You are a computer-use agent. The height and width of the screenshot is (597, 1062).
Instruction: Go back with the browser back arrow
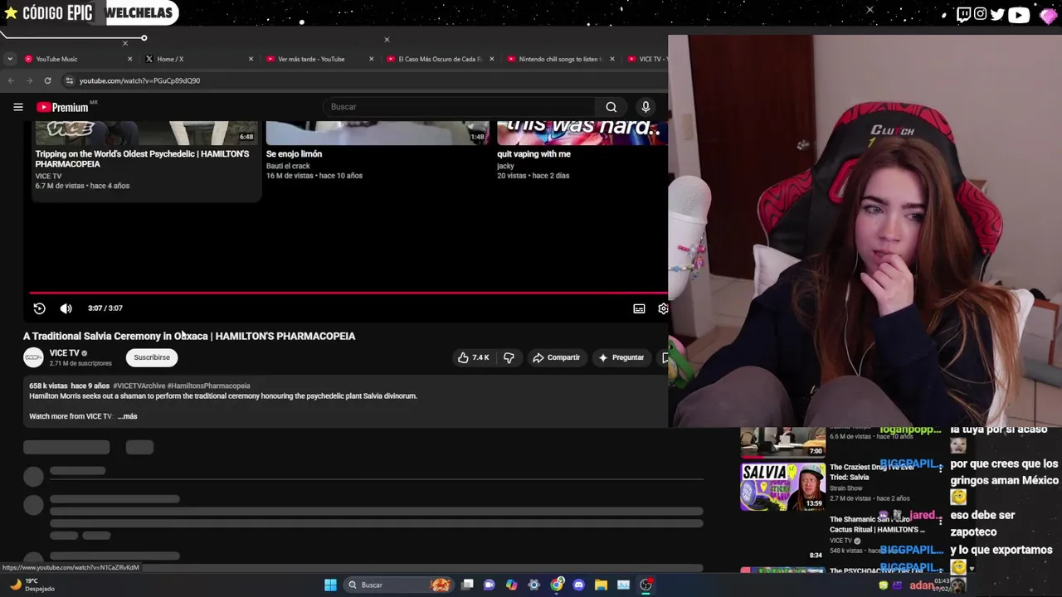(11, 80)
